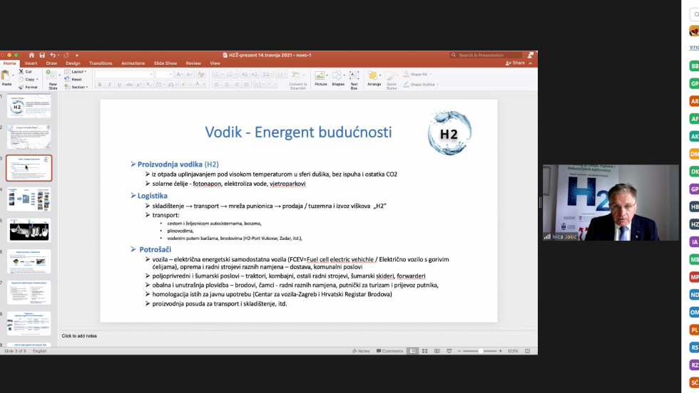Toggle Underline formatting
This screenshot has height=393, width=699.
pyautogui.click(x=120, y=85)
